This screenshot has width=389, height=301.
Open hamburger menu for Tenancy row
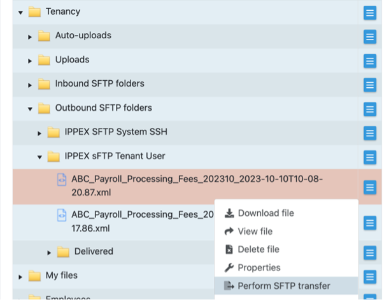pos(370,13)
